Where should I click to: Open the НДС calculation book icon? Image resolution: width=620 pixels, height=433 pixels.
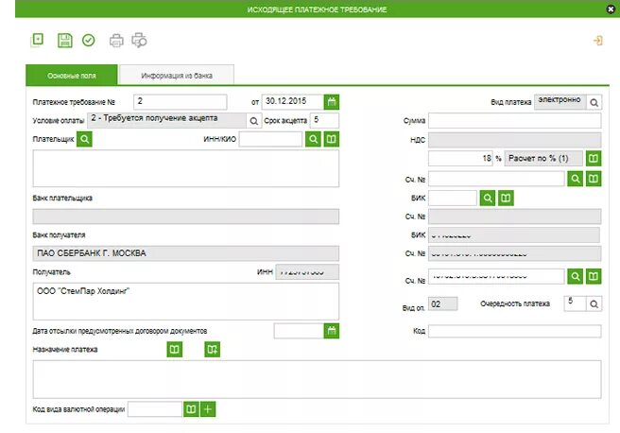click(x=594, y=158)
